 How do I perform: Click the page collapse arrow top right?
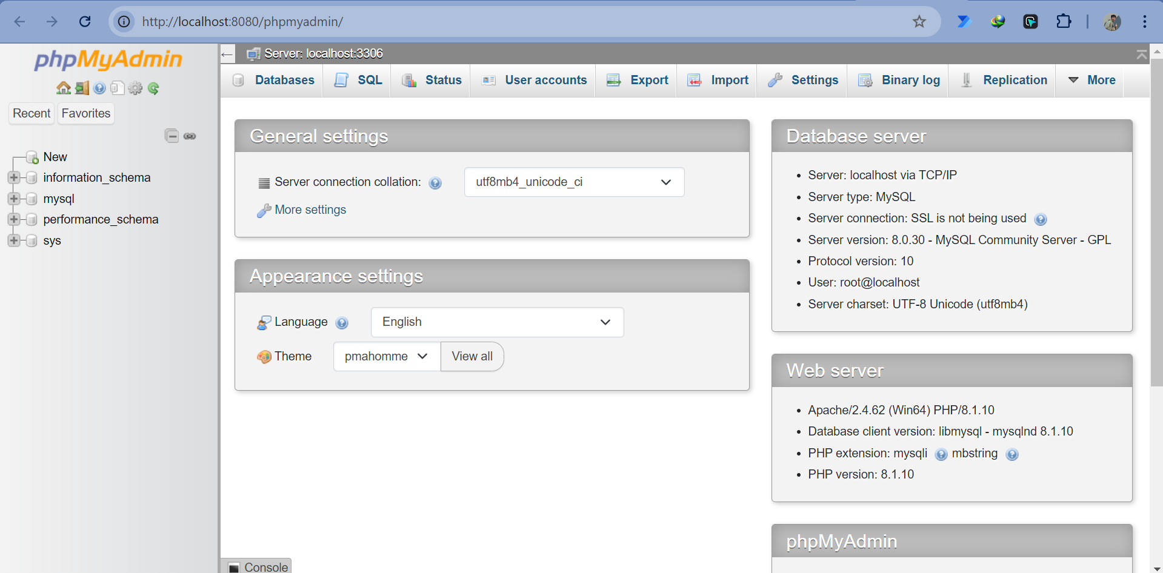click(1142, 55)
